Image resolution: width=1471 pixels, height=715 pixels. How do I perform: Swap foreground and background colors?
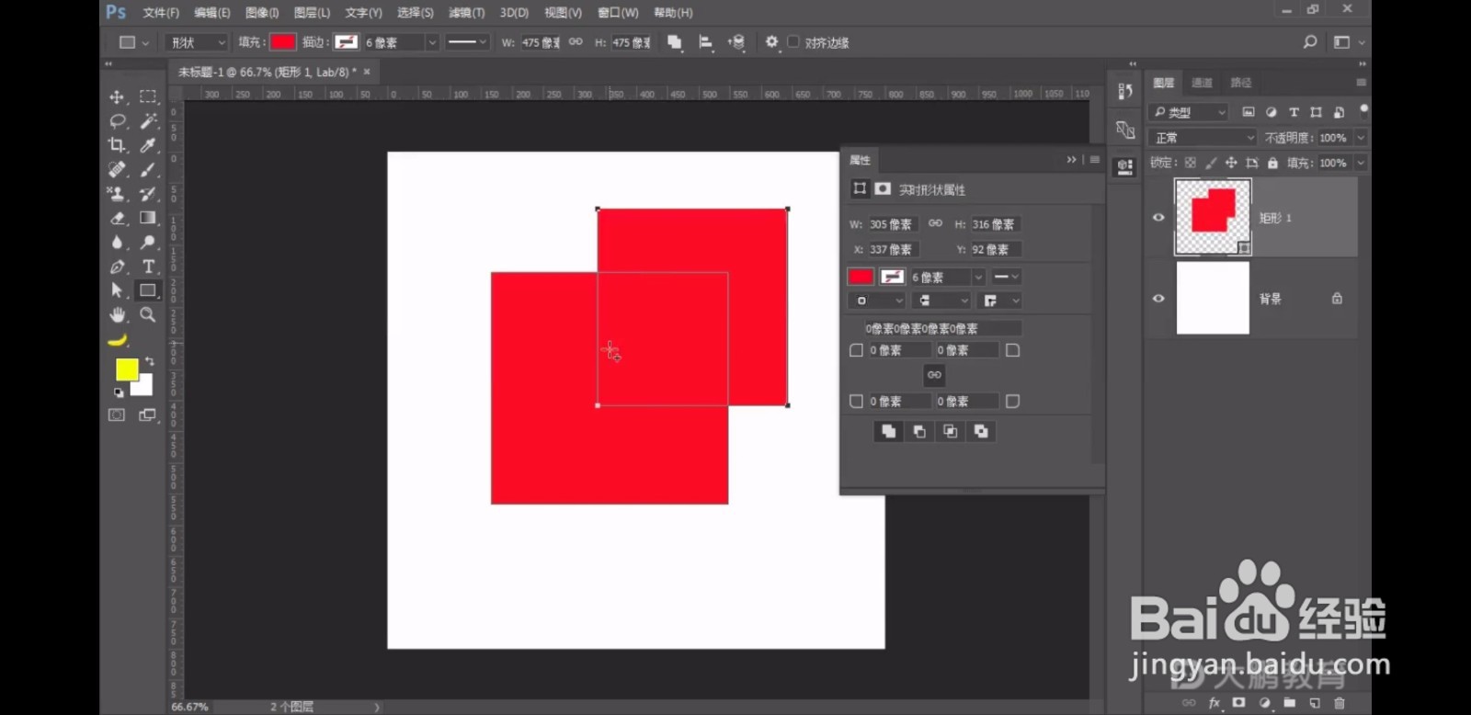[x=150, y=361]
